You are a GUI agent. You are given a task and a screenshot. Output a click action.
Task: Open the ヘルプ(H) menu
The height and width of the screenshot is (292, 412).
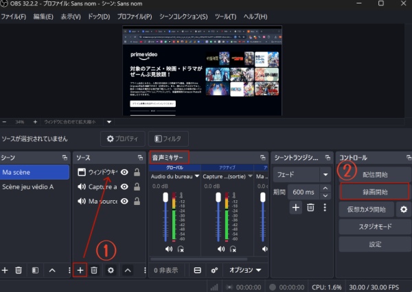pos(255,16)
